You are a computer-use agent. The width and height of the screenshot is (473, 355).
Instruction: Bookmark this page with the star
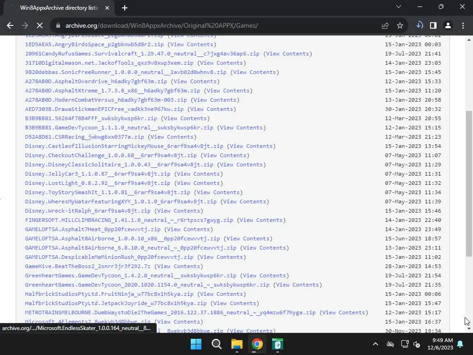click(400, 26)
